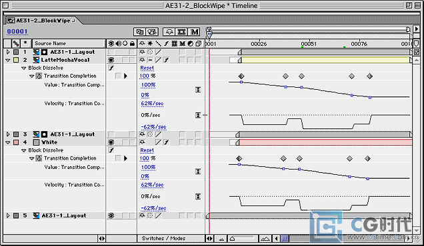Expand the upper layer 3 AE31-1_Layout

(8, 134)
